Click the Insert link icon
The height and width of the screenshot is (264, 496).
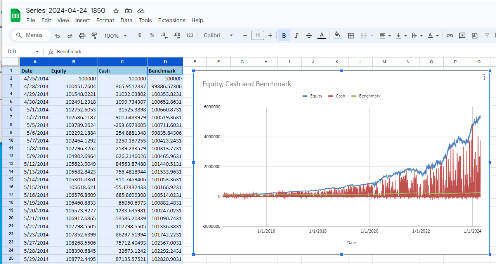click(449, 36)
